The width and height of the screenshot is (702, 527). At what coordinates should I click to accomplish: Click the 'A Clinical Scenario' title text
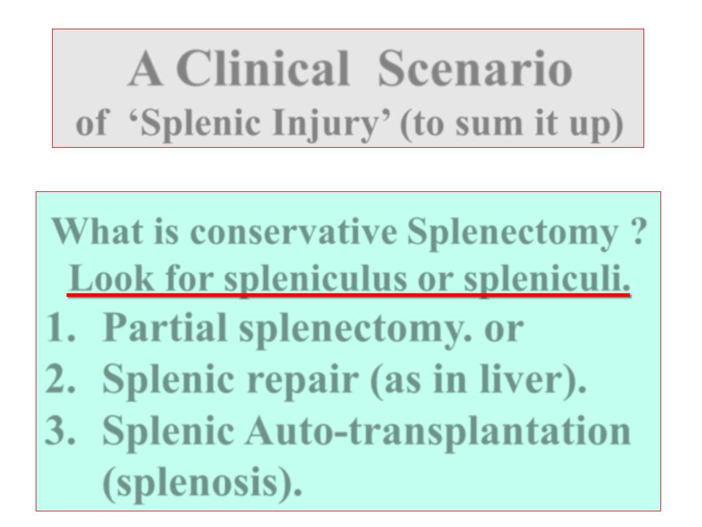pyautogui.click(x=350, y=68)
